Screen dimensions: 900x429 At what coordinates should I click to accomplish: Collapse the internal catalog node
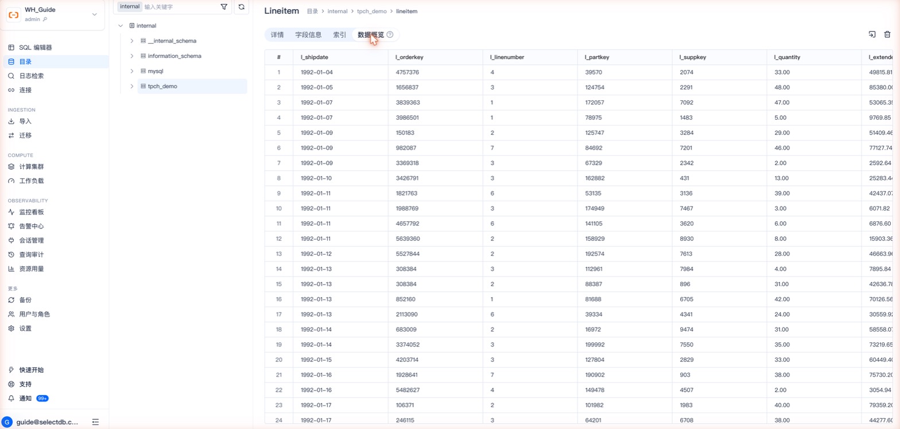tap(121, 26)
